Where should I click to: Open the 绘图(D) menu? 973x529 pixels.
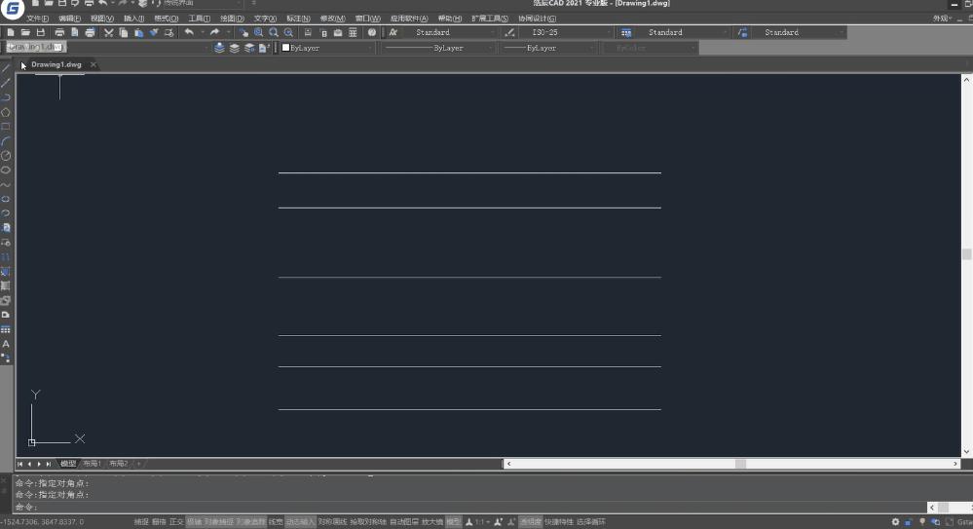pyautogui.click(x=232, y=19)
